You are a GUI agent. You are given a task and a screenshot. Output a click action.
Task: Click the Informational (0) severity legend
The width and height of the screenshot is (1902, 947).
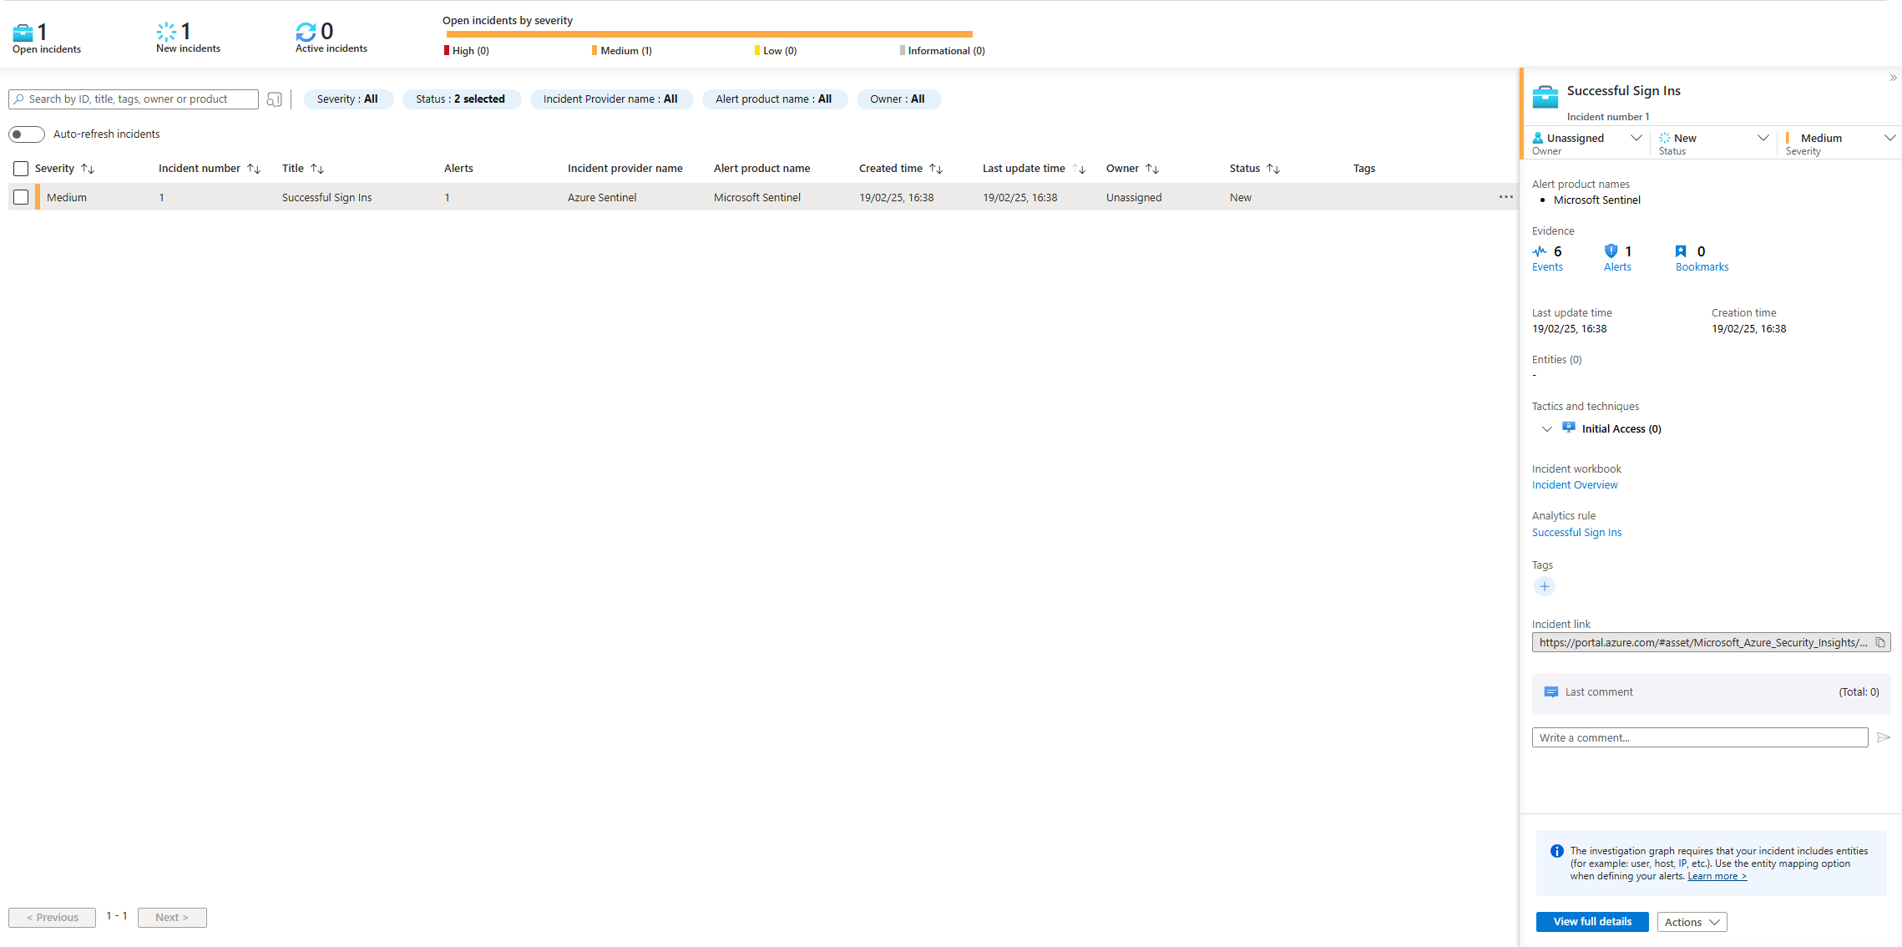coord(943,51)
